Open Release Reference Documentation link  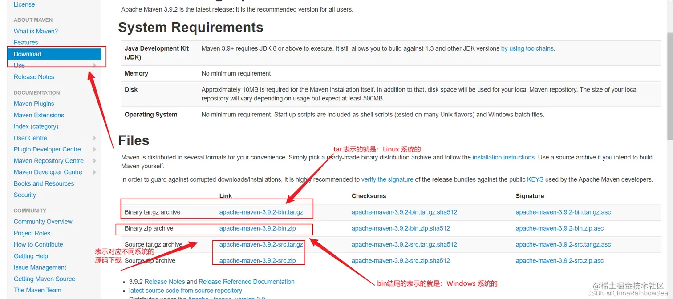pyautogui.click(x=247, y=282)
